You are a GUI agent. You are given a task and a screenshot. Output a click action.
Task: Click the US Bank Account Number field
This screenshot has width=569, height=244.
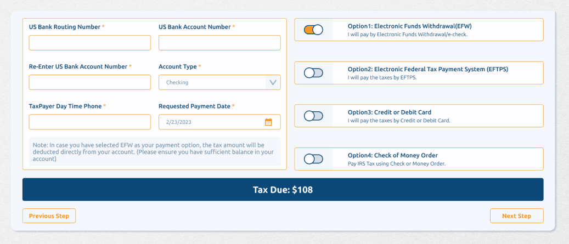coord(219,43)
